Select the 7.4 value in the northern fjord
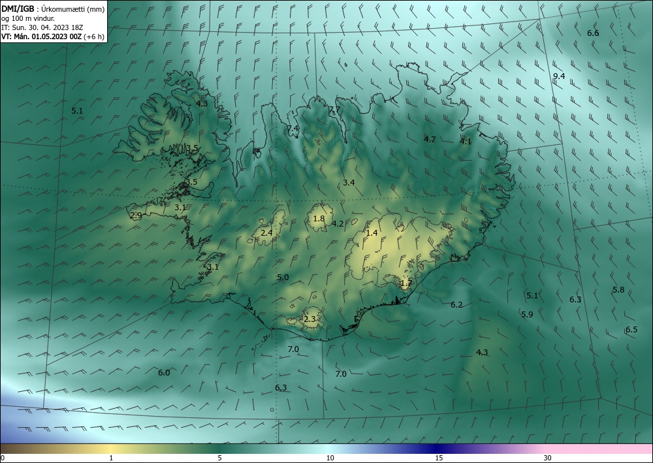 click(x=293, y=128)
